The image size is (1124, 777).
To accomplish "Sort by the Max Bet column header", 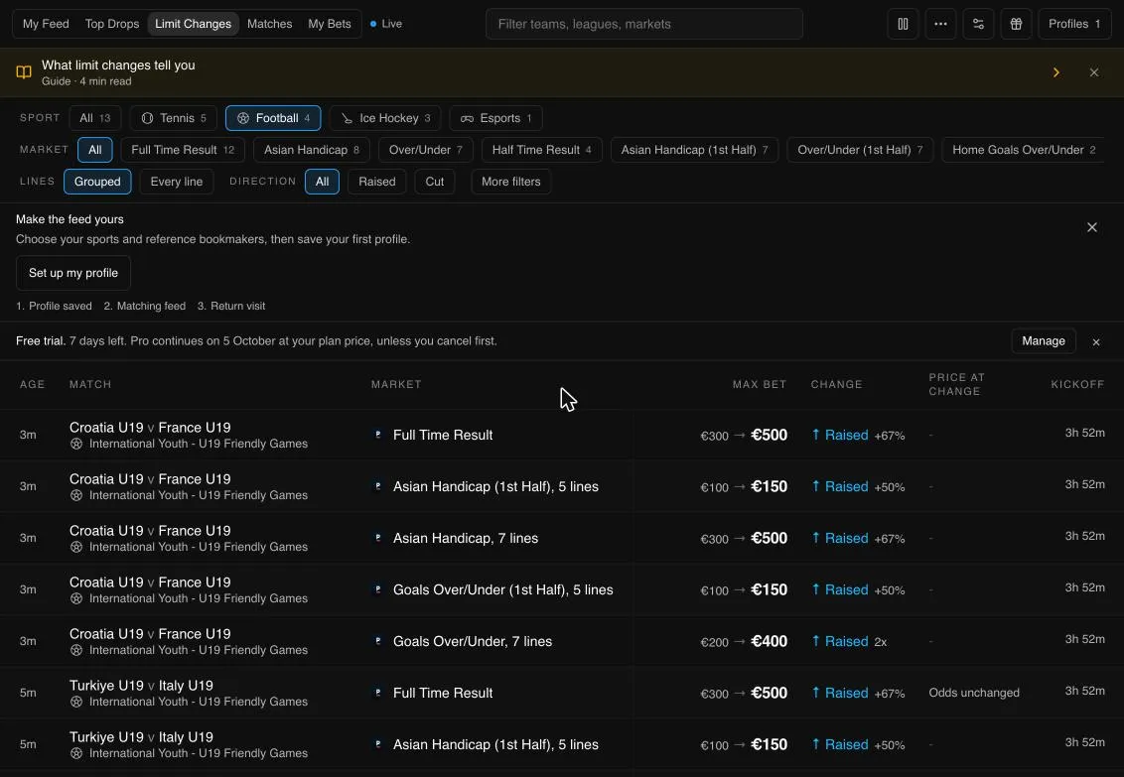I will tap(760, 385).
